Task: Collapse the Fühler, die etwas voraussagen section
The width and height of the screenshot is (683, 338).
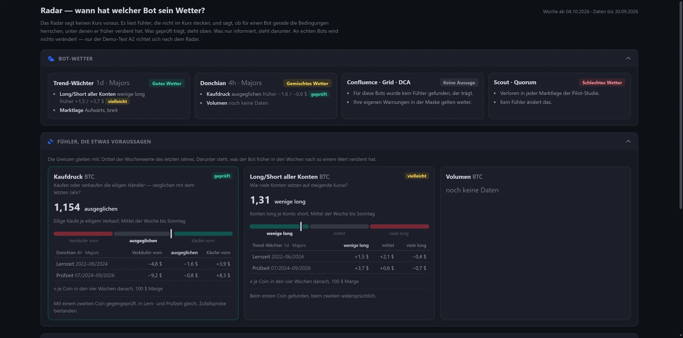Action: tap(628, 141)
